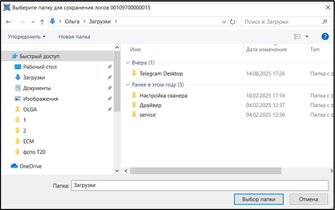The image size is (335, 210).
Task: Click pin icon beside Рабочий стол
Action: pos(109,67)
